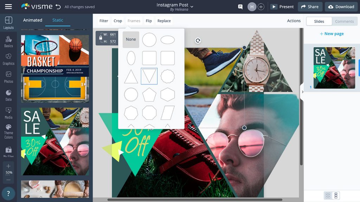Open the Data panel
This screenshot has width=360, height=202.
(8, 92)
